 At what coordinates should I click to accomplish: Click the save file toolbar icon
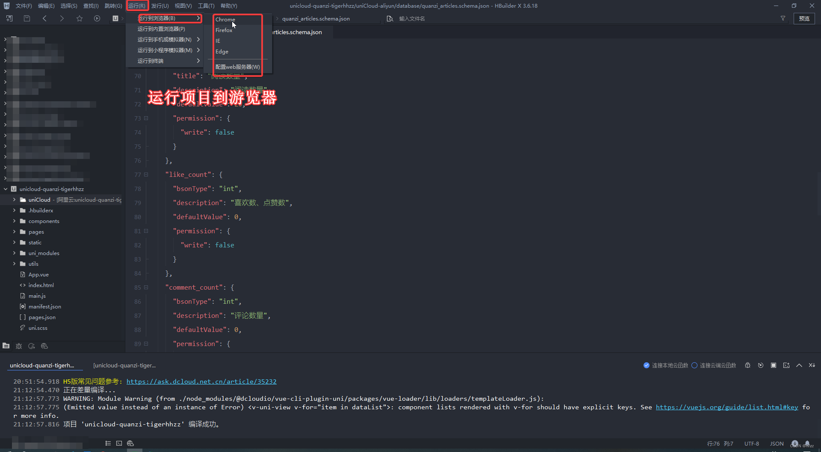tap(27, 18)
